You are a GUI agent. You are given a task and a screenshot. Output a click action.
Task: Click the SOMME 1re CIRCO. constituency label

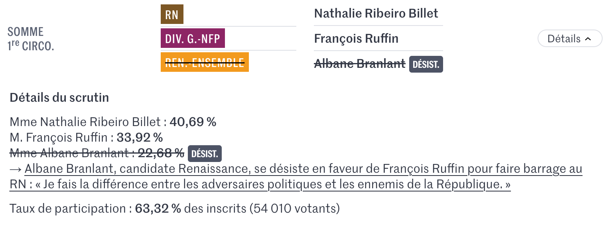(31, 39)
